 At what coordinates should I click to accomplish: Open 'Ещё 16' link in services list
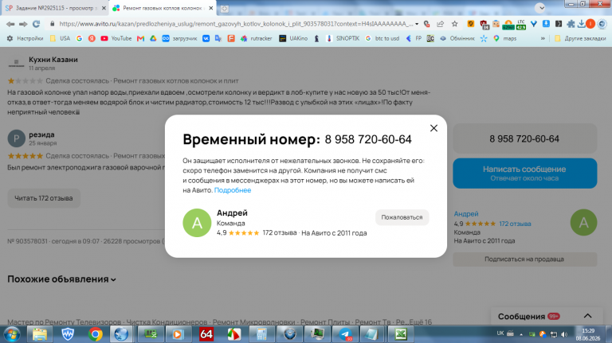click(420, 322)
